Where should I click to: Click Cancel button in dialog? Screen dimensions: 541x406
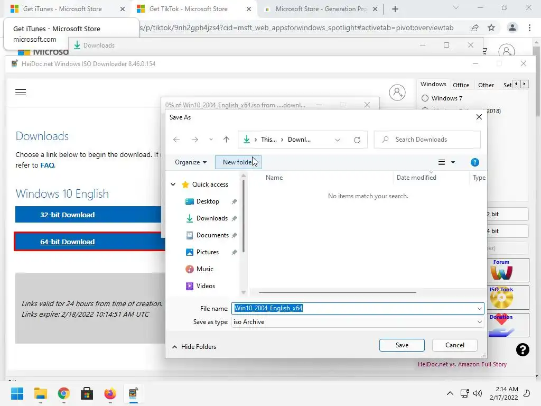tap(455, 345)
